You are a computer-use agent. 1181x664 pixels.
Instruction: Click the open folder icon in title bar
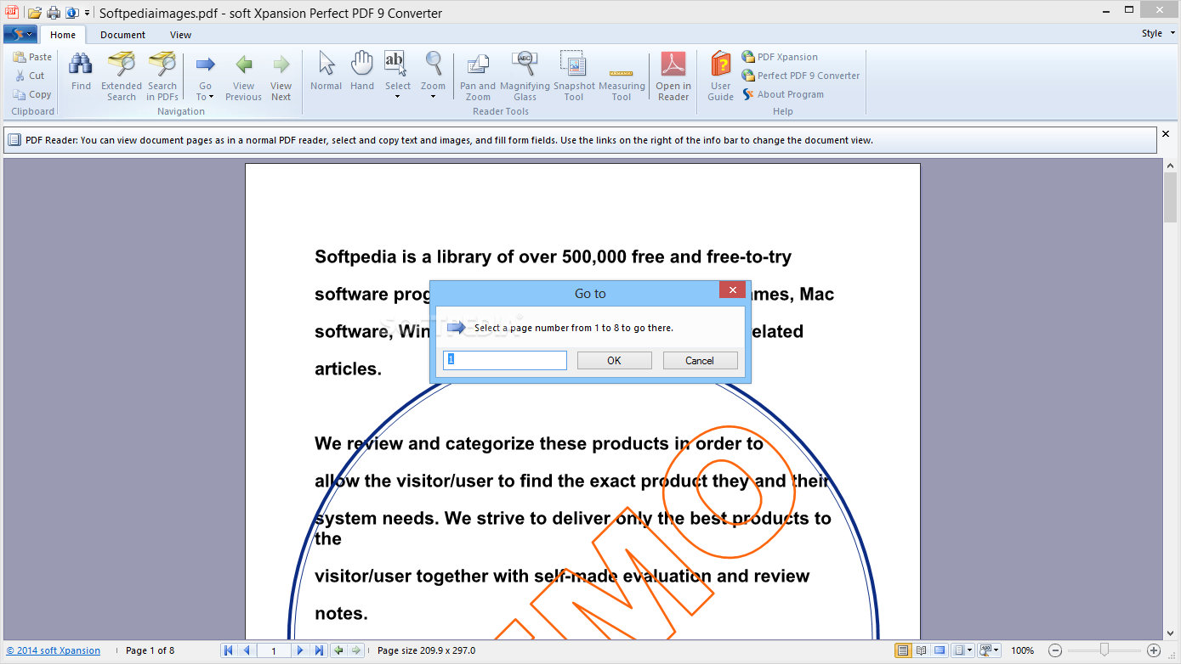[x=35, y=13]
